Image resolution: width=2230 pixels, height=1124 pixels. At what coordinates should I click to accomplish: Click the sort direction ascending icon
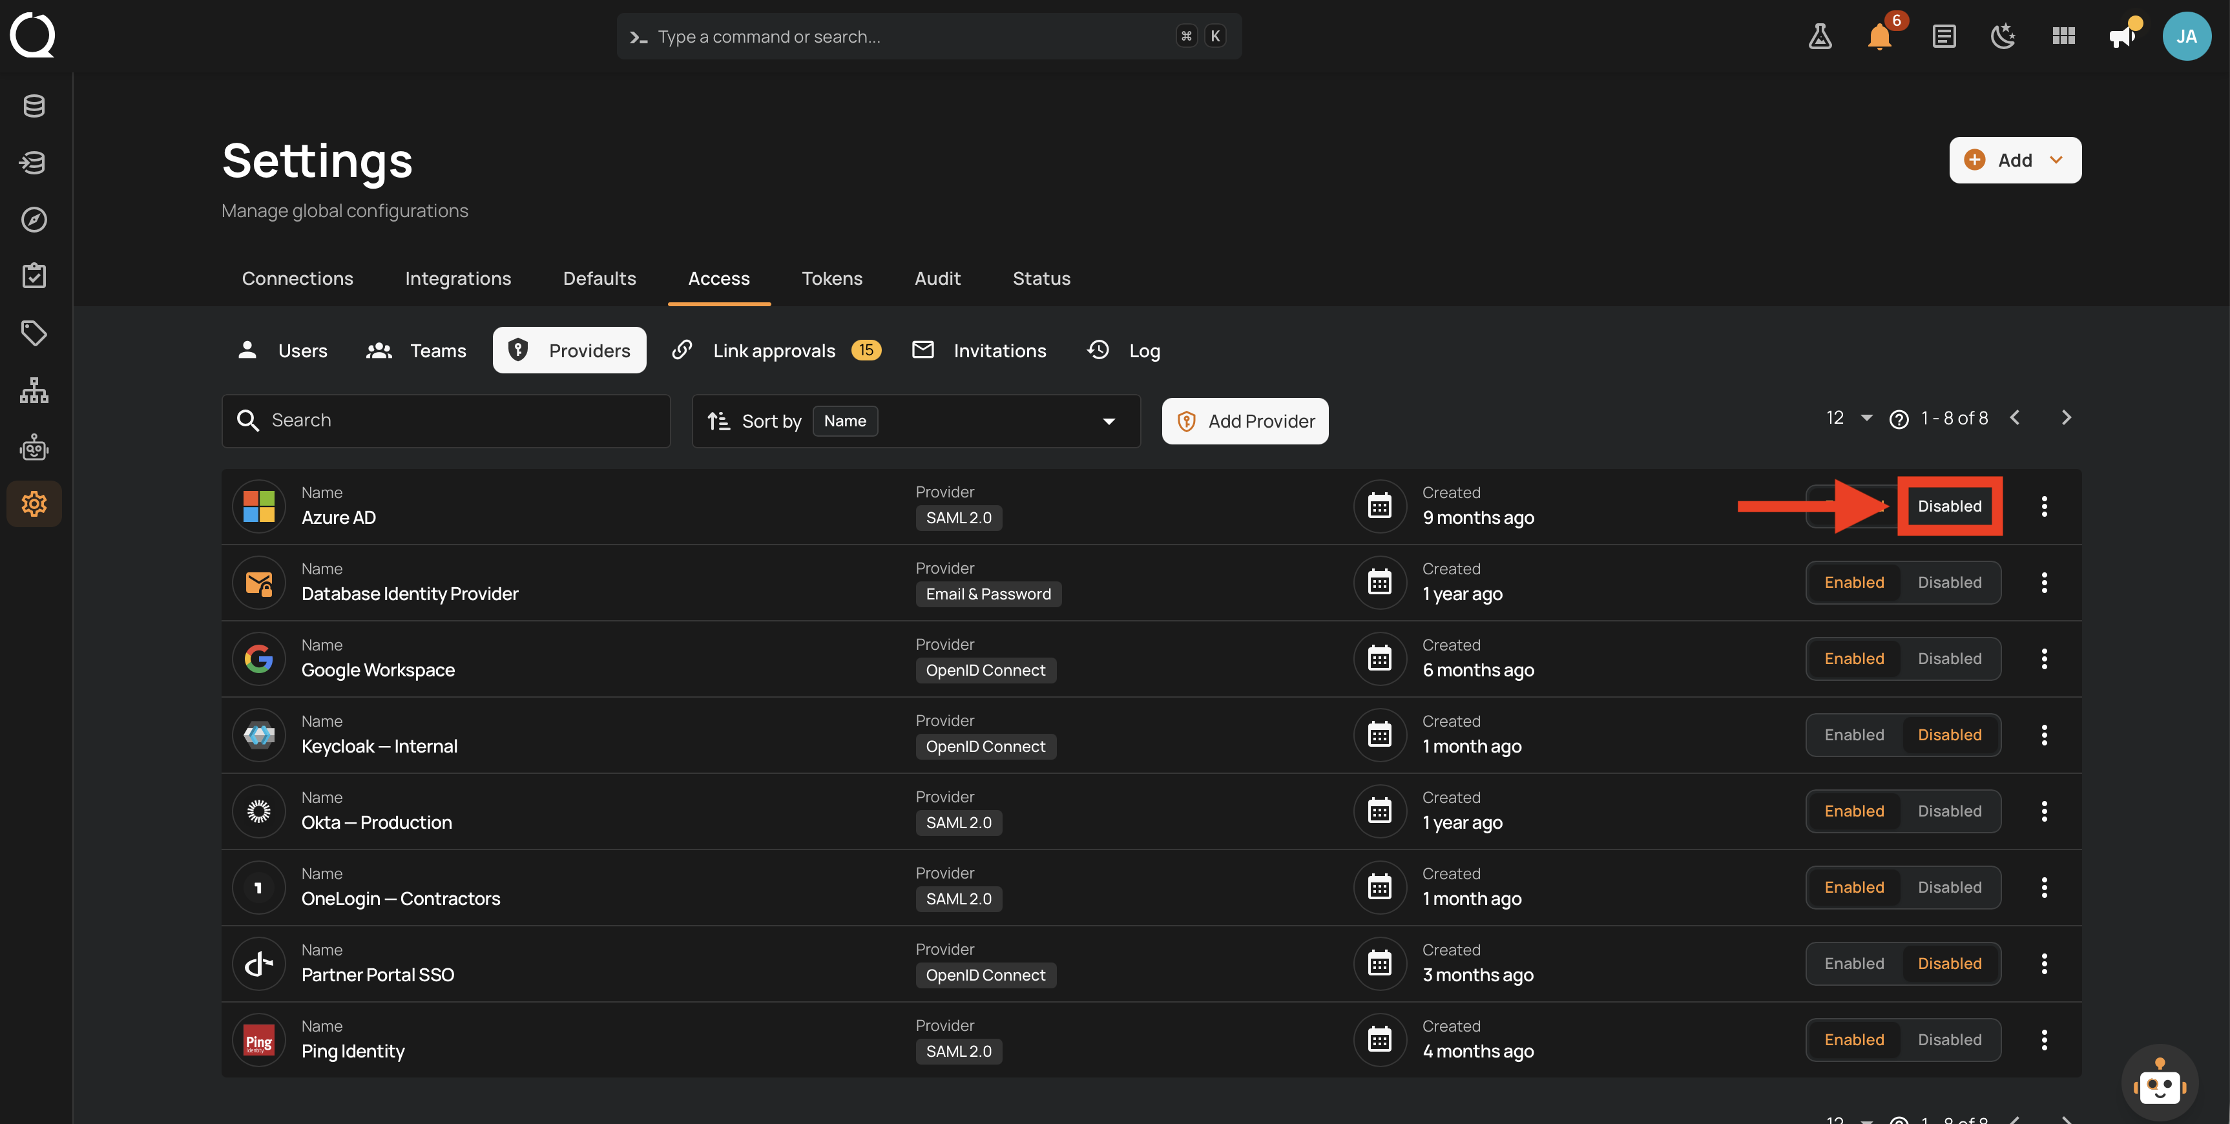pos(718,422)
